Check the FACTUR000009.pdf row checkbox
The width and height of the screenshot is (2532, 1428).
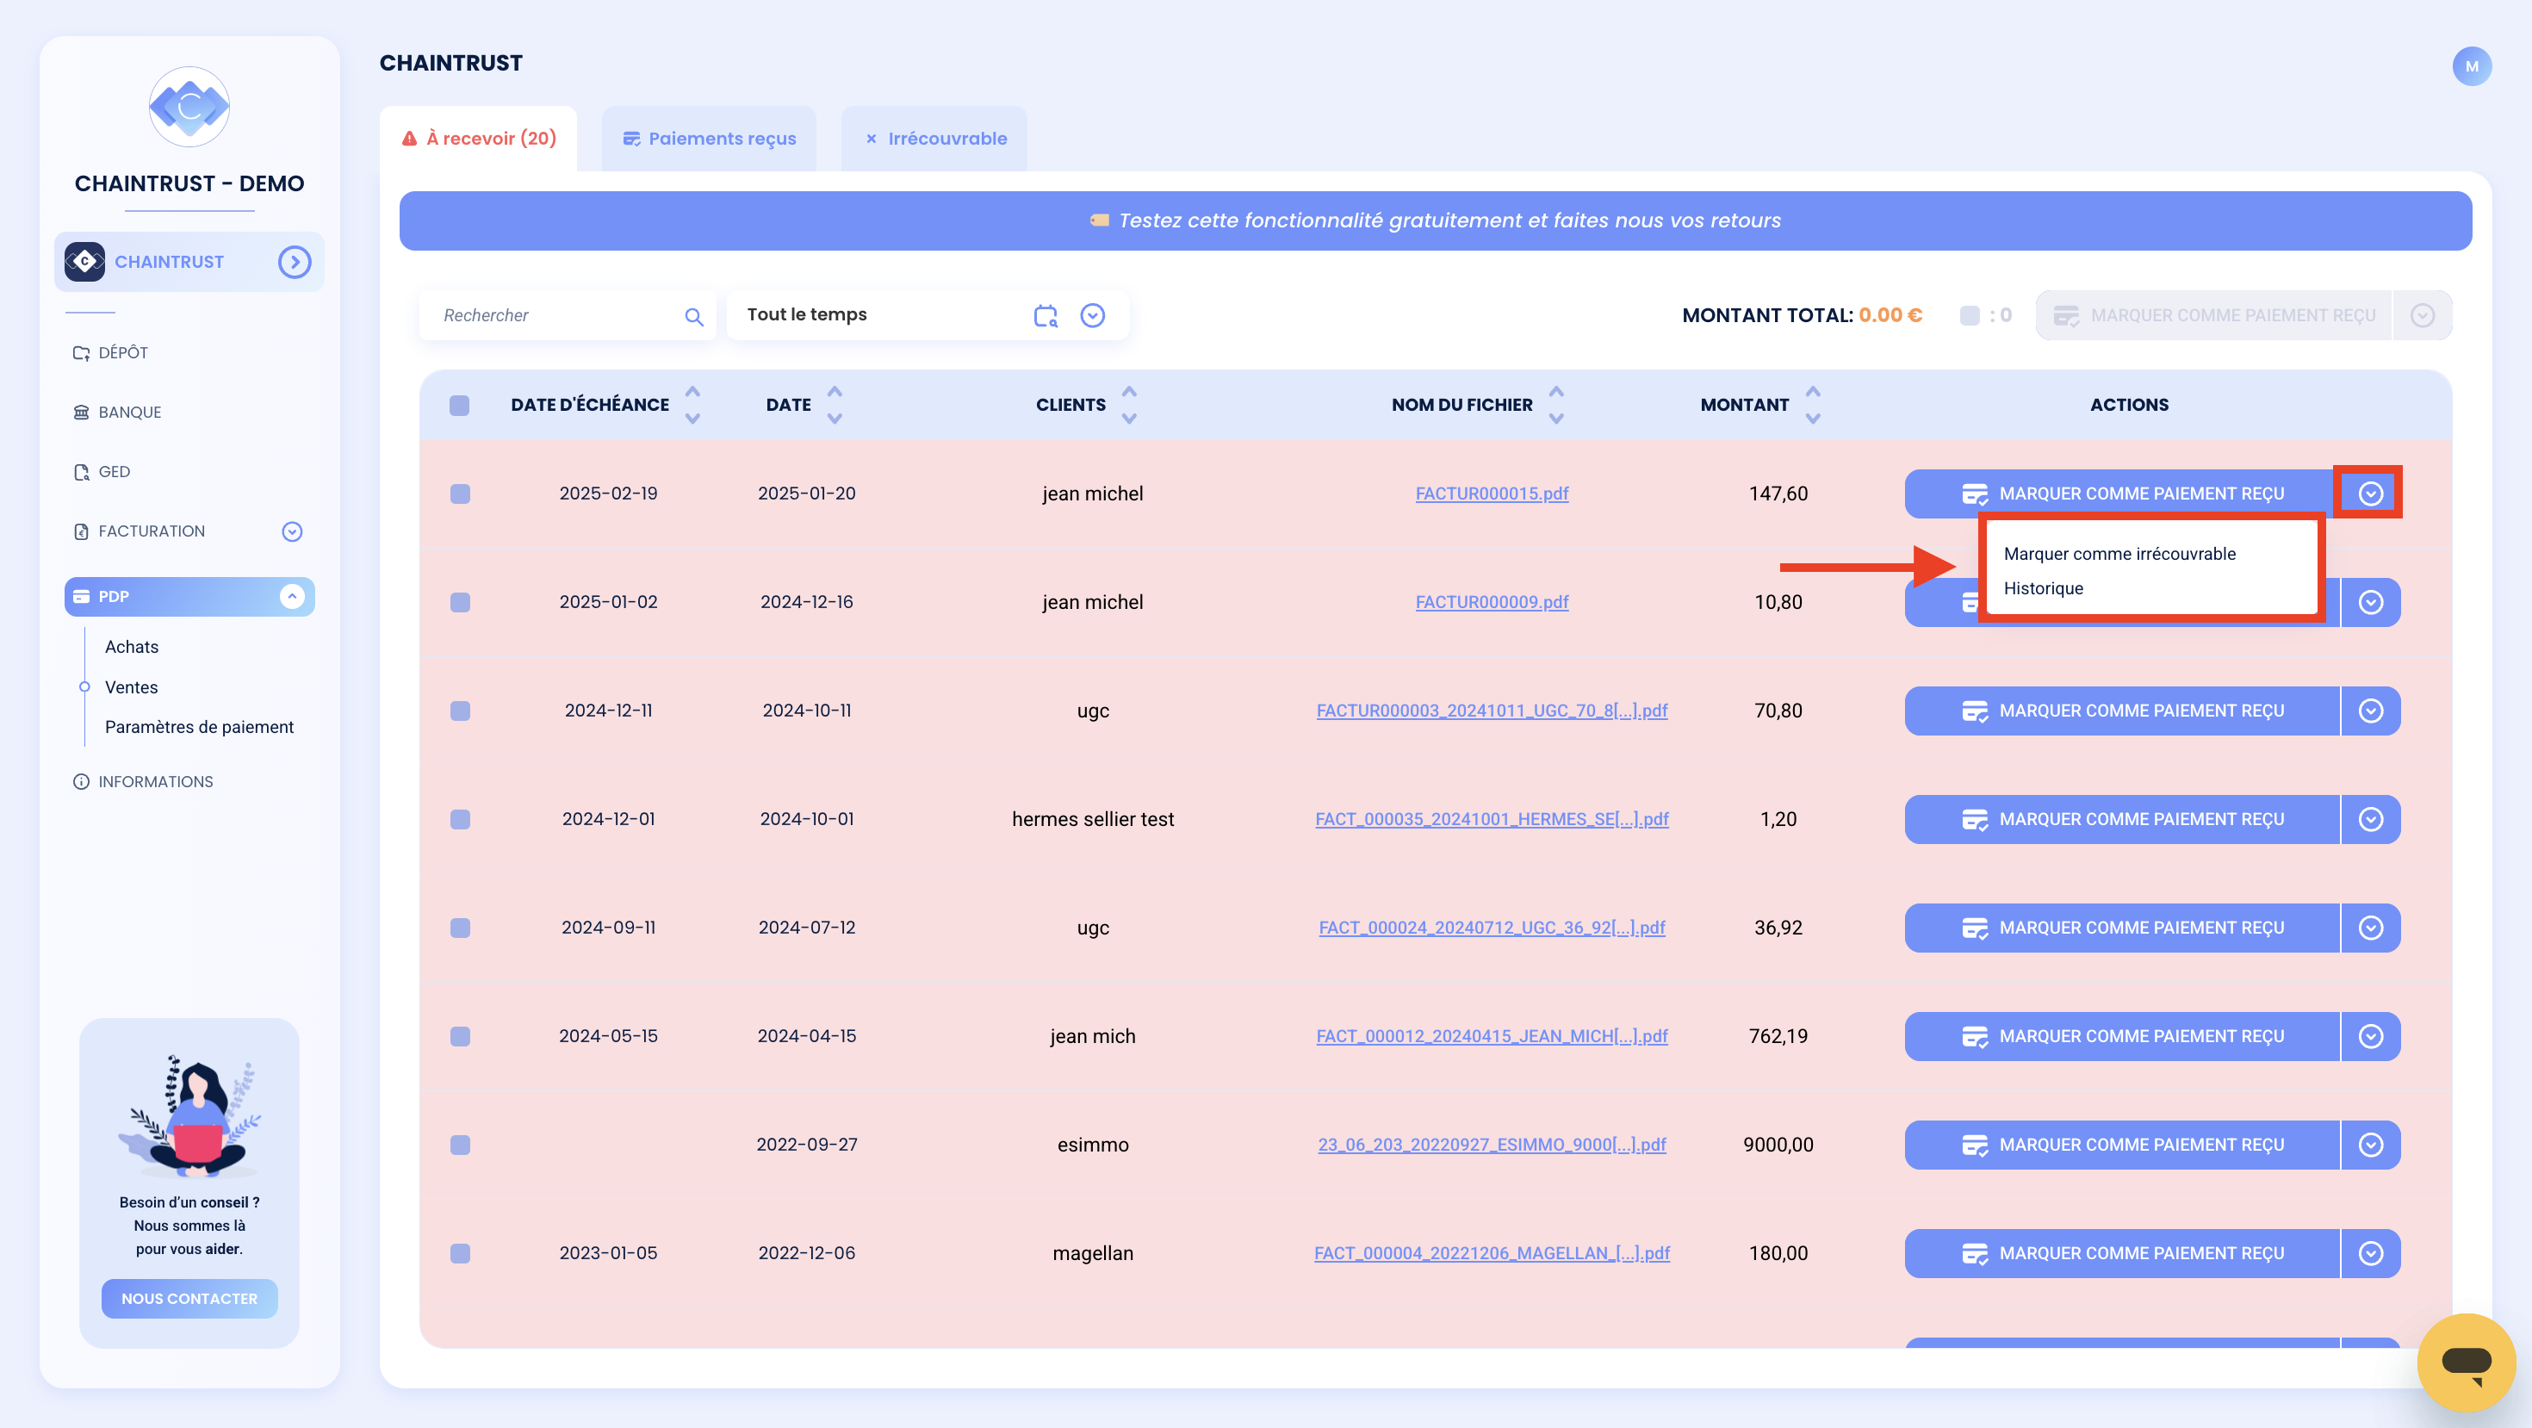[x=460, y=602]
